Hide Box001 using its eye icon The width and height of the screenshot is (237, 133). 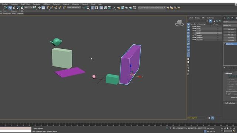(x=193, y=26)
